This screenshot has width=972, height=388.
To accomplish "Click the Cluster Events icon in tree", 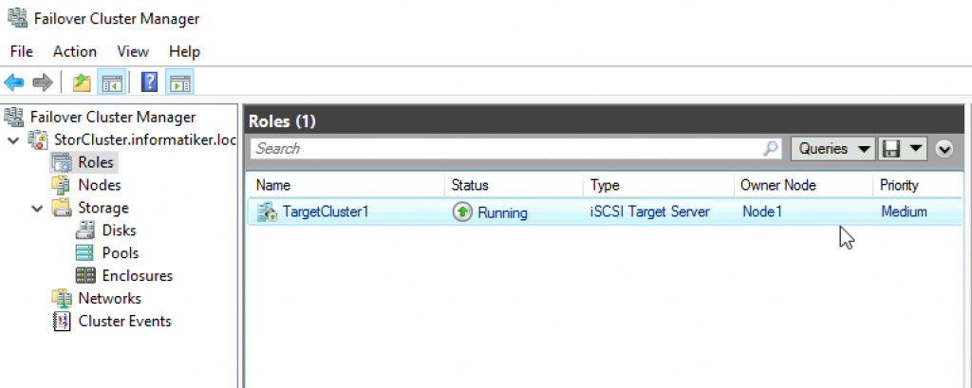I will tap(62, 322).
